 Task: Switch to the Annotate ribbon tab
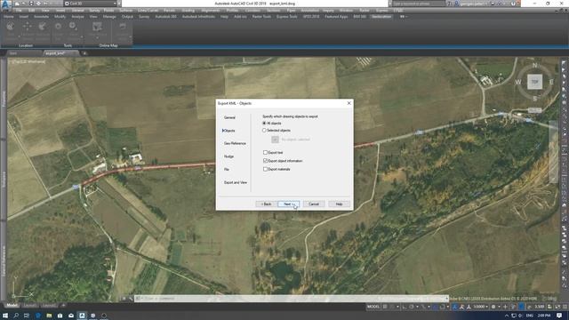pyautogui.click(x=42, y=17)
